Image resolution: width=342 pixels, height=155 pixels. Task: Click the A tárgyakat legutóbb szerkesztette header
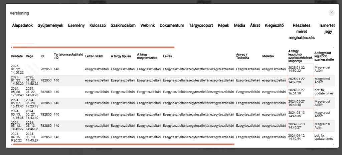[x=324, y=56]
